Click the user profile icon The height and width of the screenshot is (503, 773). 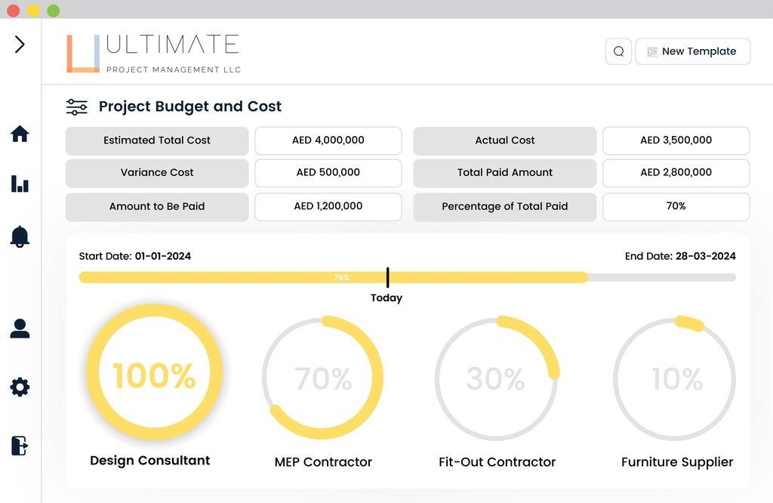coord(20,329)
